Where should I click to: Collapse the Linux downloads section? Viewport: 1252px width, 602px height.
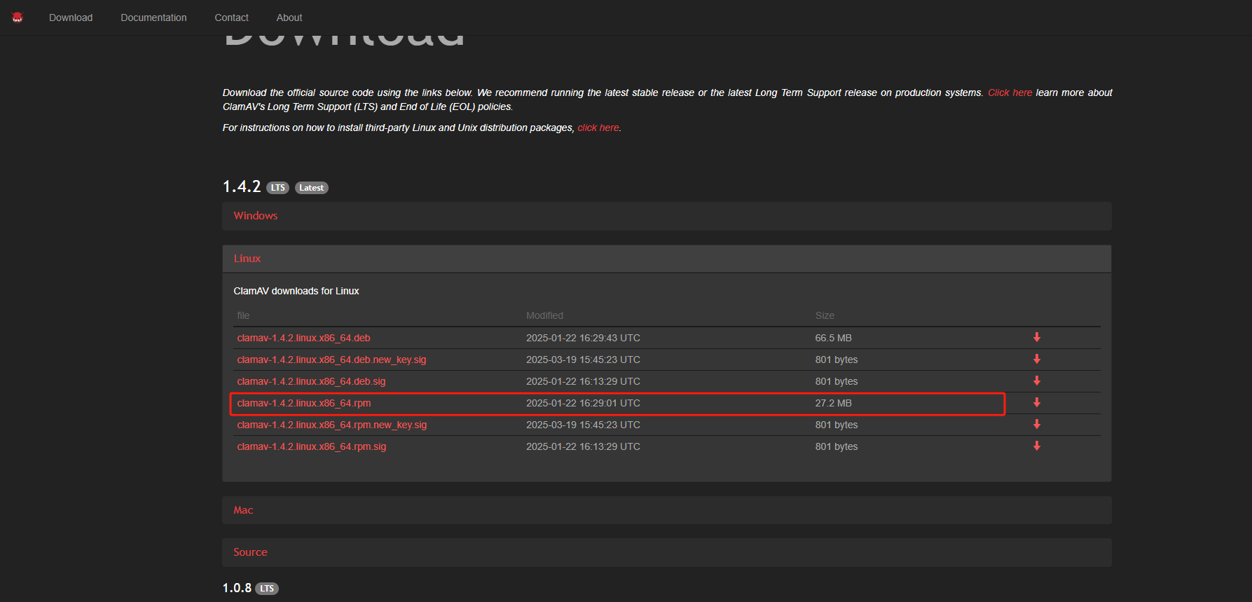point(667,259)
